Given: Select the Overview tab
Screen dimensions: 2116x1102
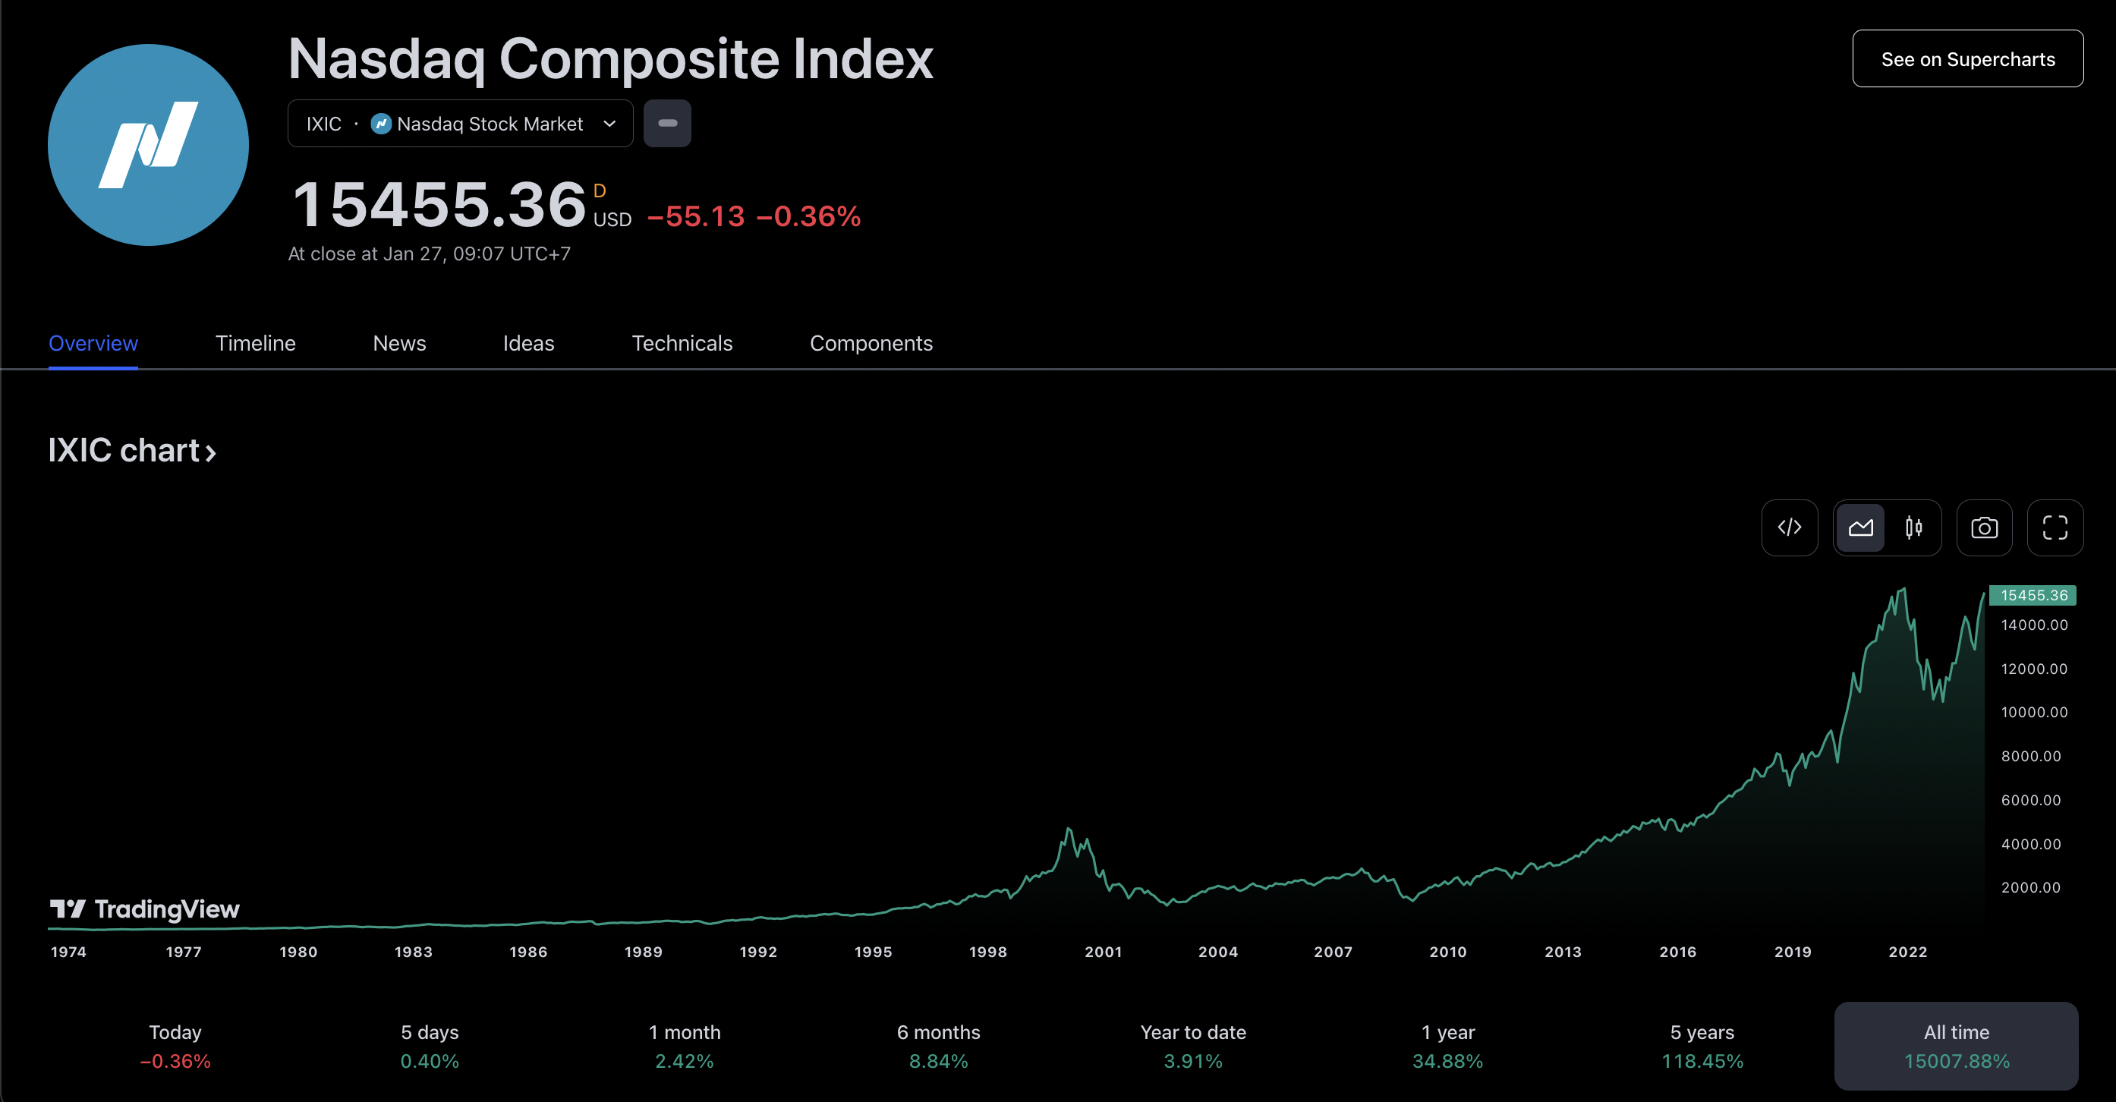Looking at the screenshot, I should 93,343.
